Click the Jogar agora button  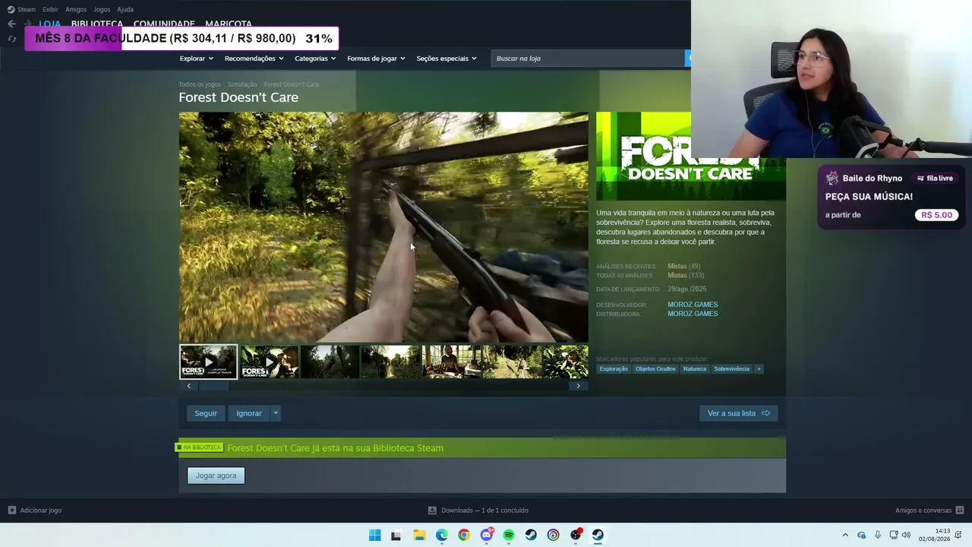coord(216,476)
